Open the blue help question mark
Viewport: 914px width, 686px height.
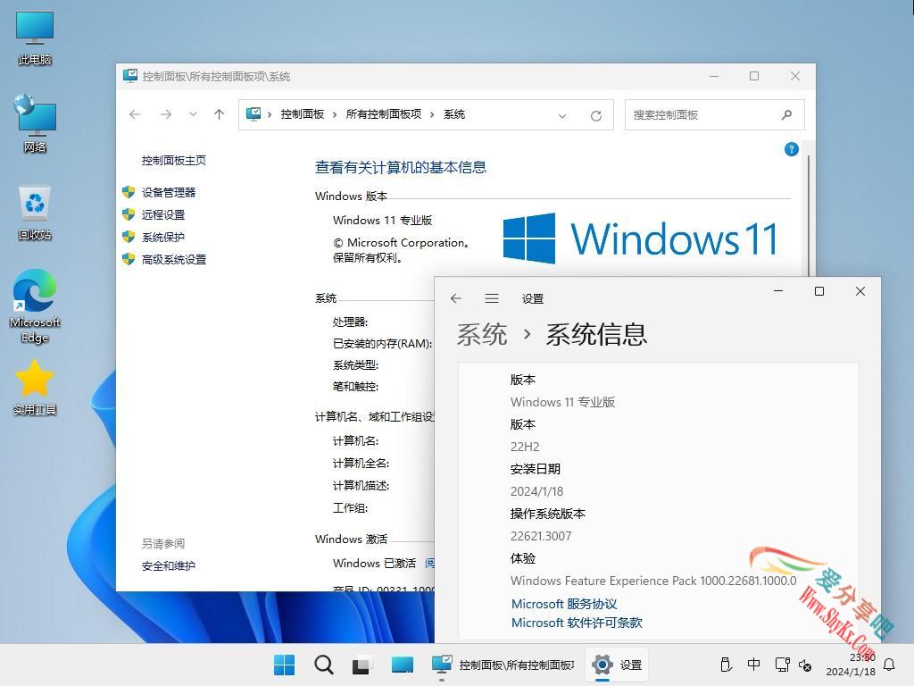point(791,149)
